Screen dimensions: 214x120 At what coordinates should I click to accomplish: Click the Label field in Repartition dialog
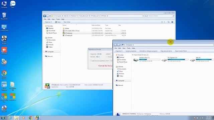111,54
